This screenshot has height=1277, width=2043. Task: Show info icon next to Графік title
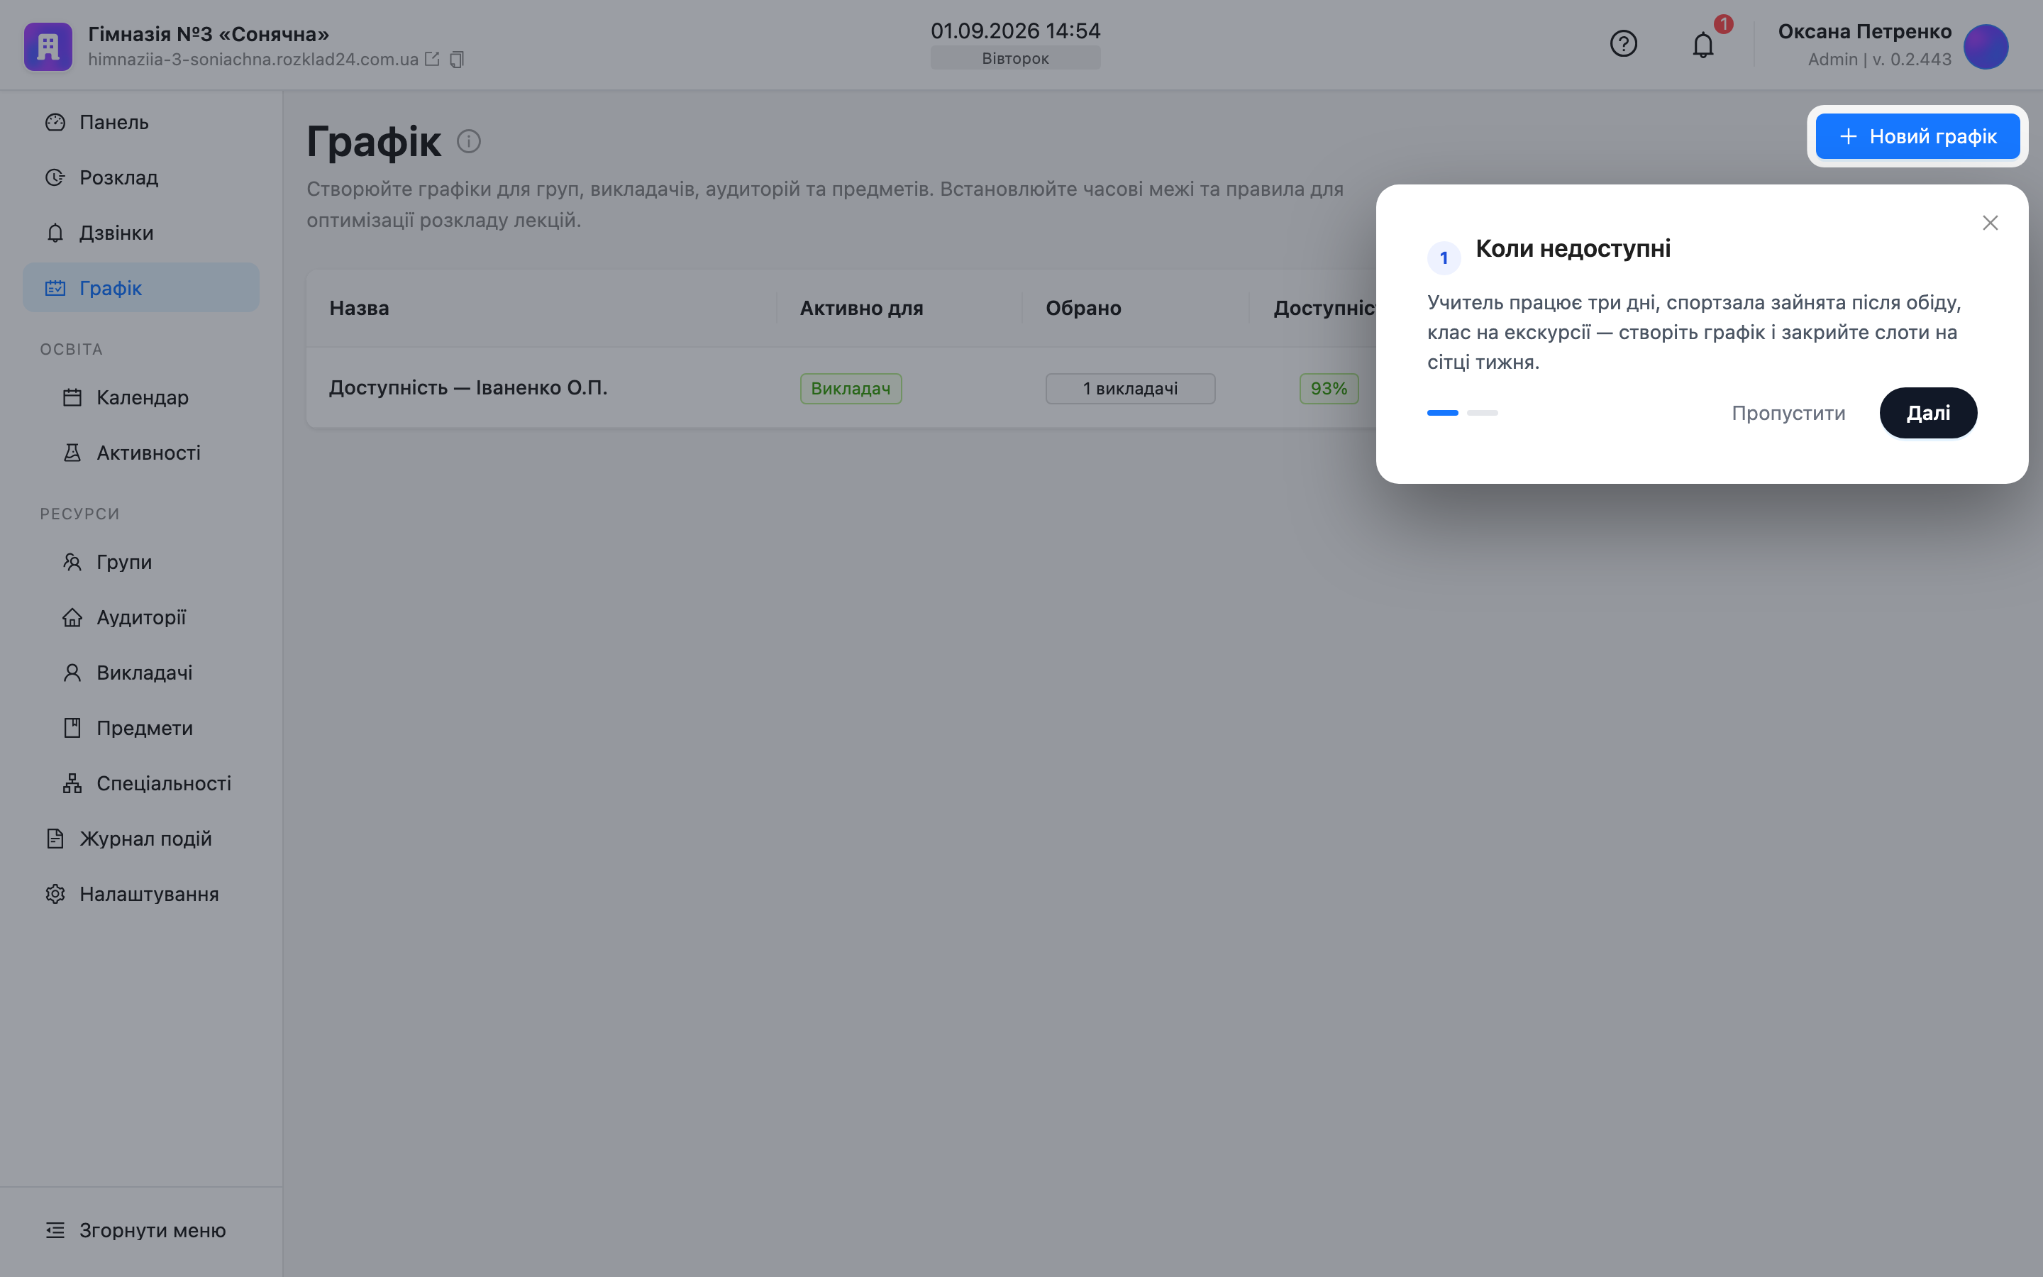click(x=468, y=141)
